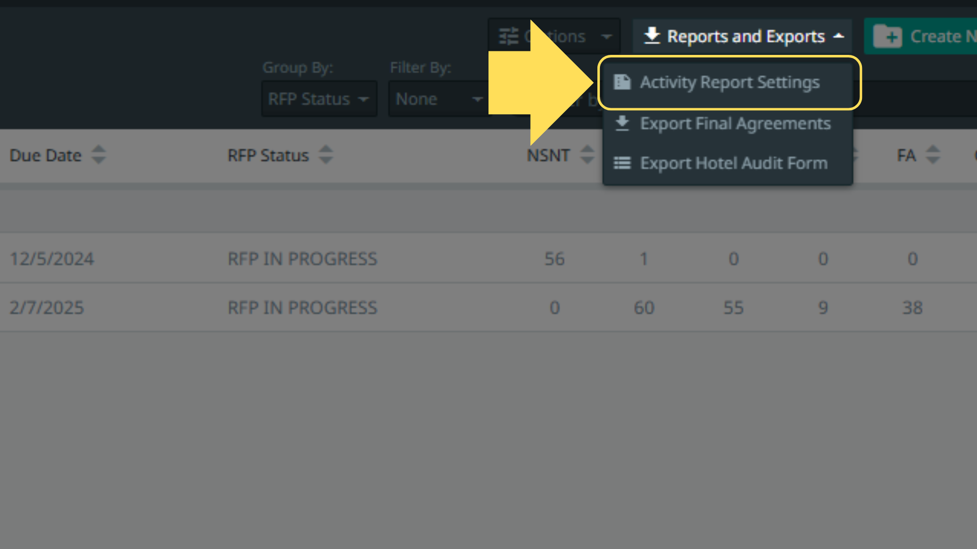977x549 pixels.
Task: Sort the FA column arrows
Action: click(933, 155)
